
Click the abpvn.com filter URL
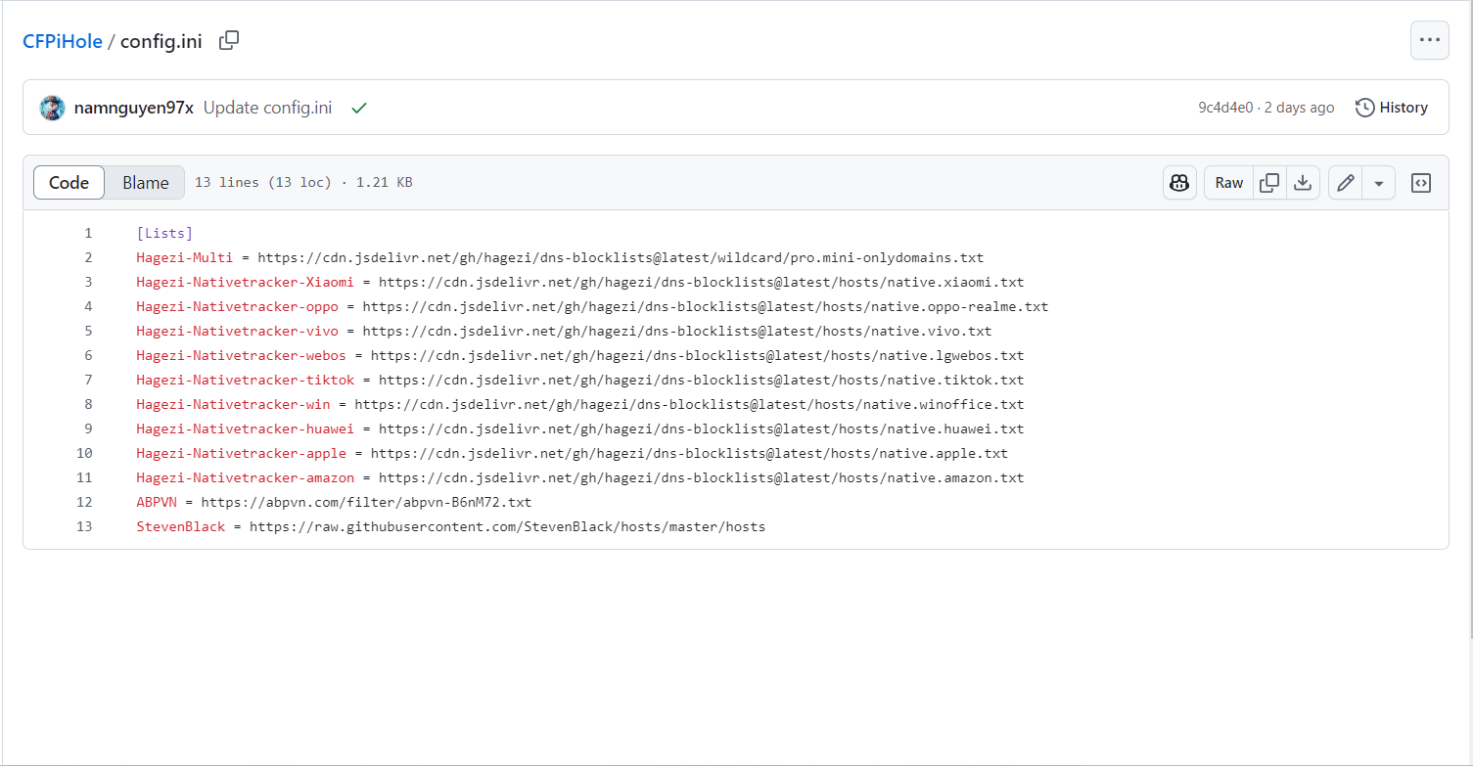(366, 502)
